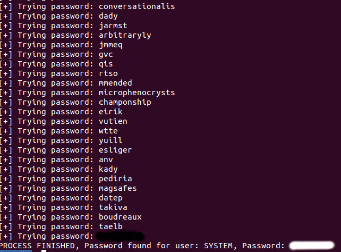Click the "esliger" password attempt
This screenshot has width=341, height=252.
(115, 150)
